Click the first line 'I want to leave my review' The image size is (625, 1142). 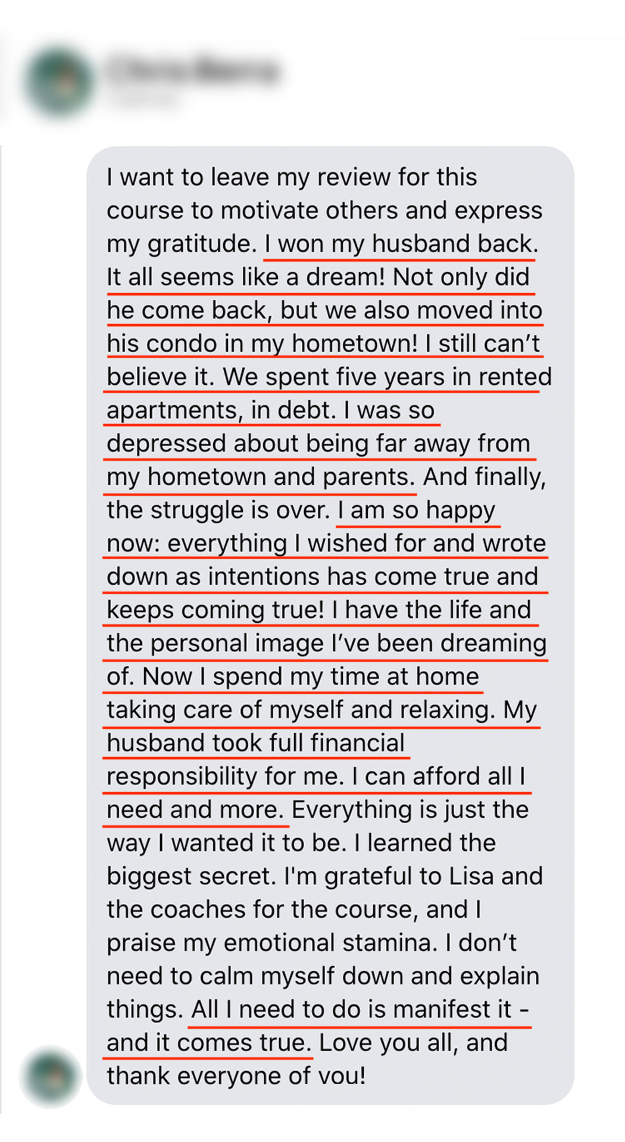tap(292, 177)
